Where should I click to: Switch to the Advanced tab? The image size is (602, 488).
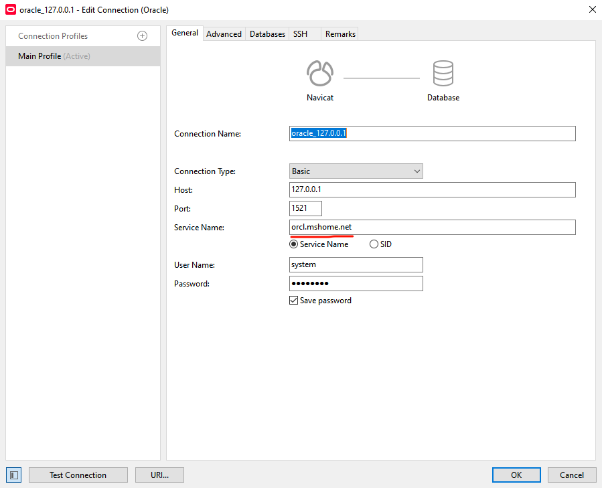224,33
